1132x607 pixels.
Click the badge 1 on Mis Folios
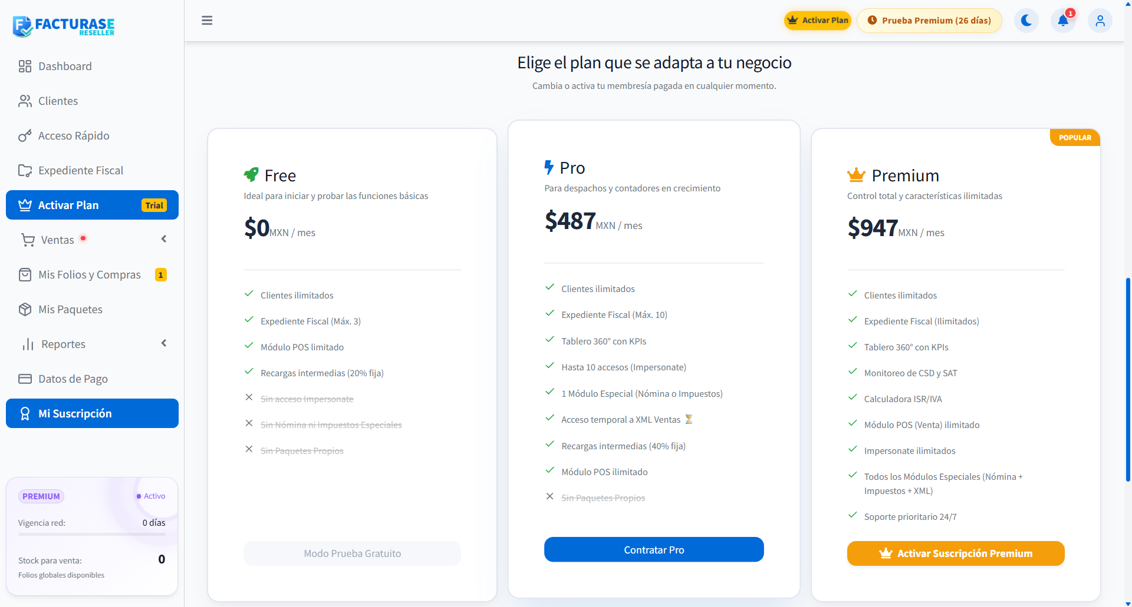pos(160,275)
